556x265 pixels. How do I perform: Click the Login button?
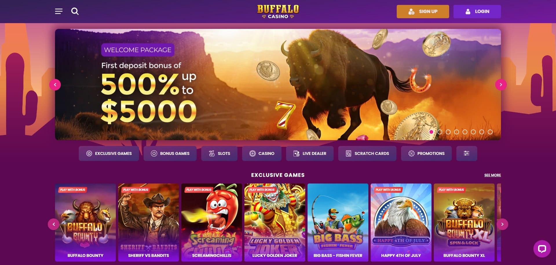(x=477, y=12)
